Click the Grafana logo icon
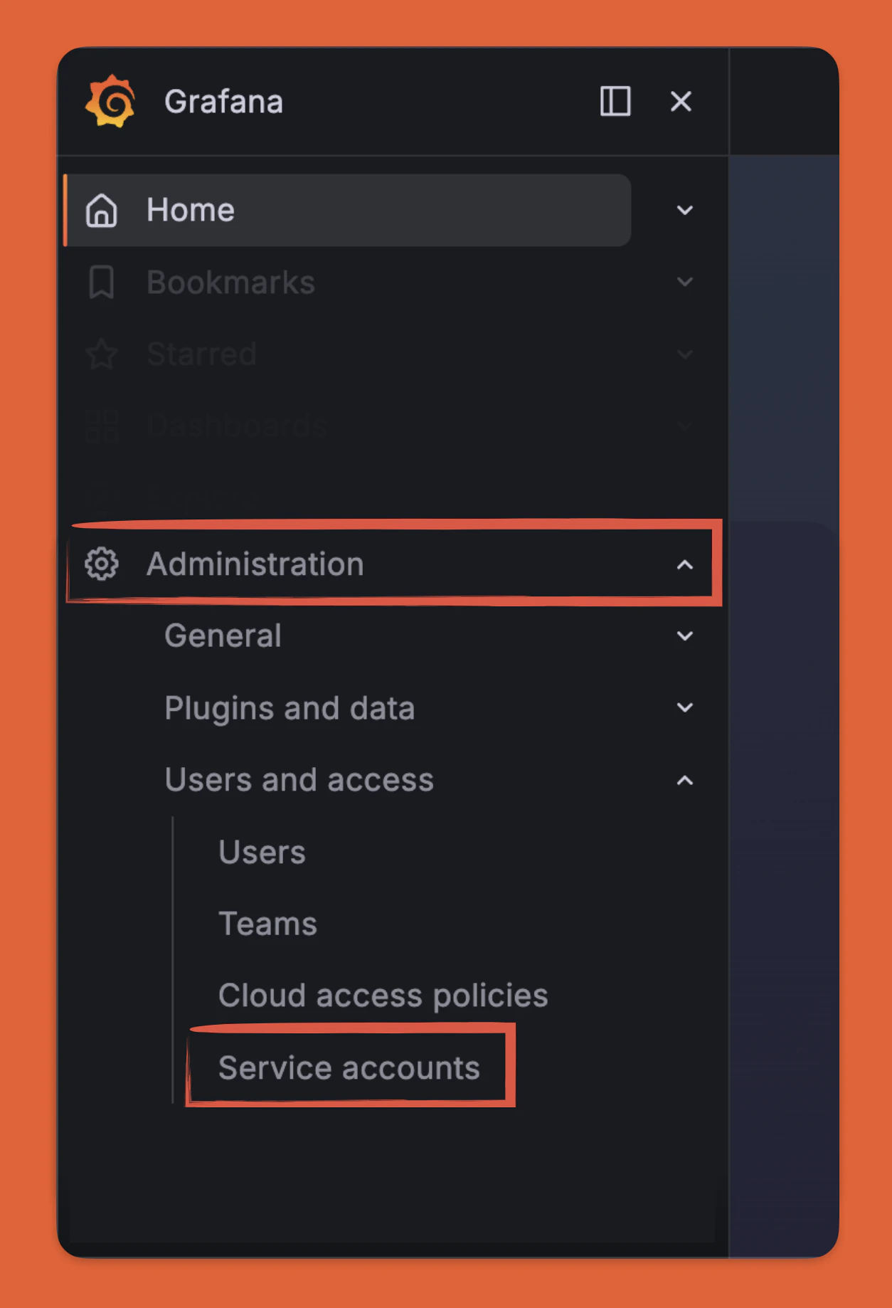The image size is (892, 1308). pyautogui.click(x=110, y=101)
